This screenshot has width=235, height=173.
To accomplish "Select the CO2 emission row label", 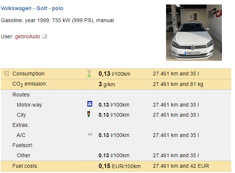I will 30,84.
